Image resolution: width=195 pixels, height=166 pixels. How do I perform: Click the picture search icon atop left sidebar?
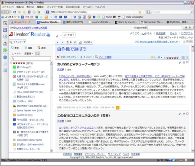pyautogui.click(x=5, y=23)
